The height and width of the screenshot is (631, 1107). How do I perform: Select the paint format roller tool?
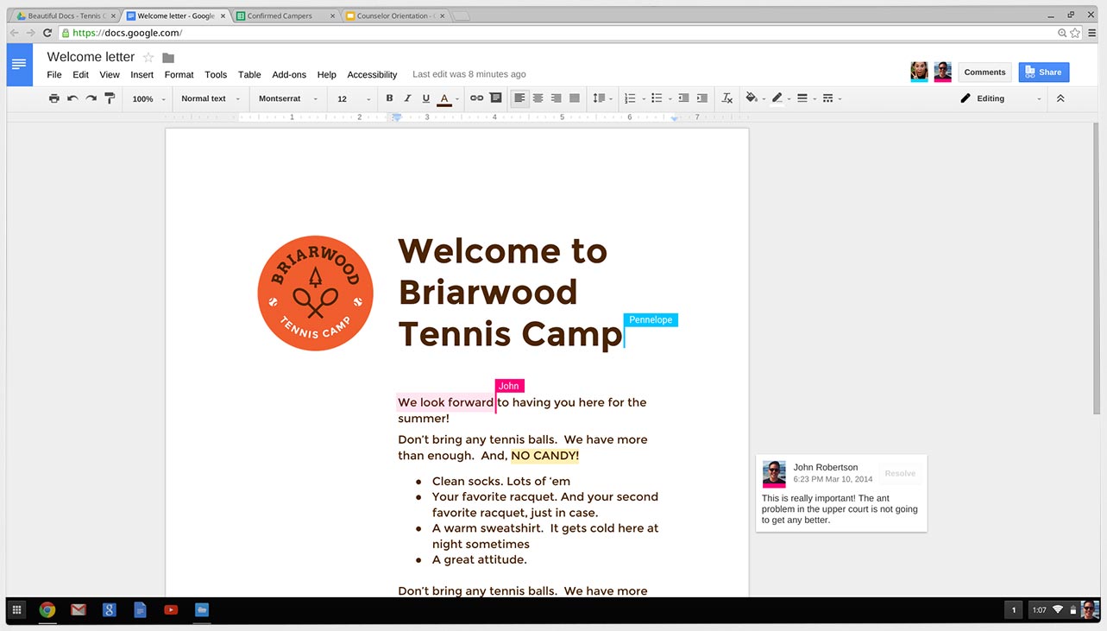tap(110, 98)
